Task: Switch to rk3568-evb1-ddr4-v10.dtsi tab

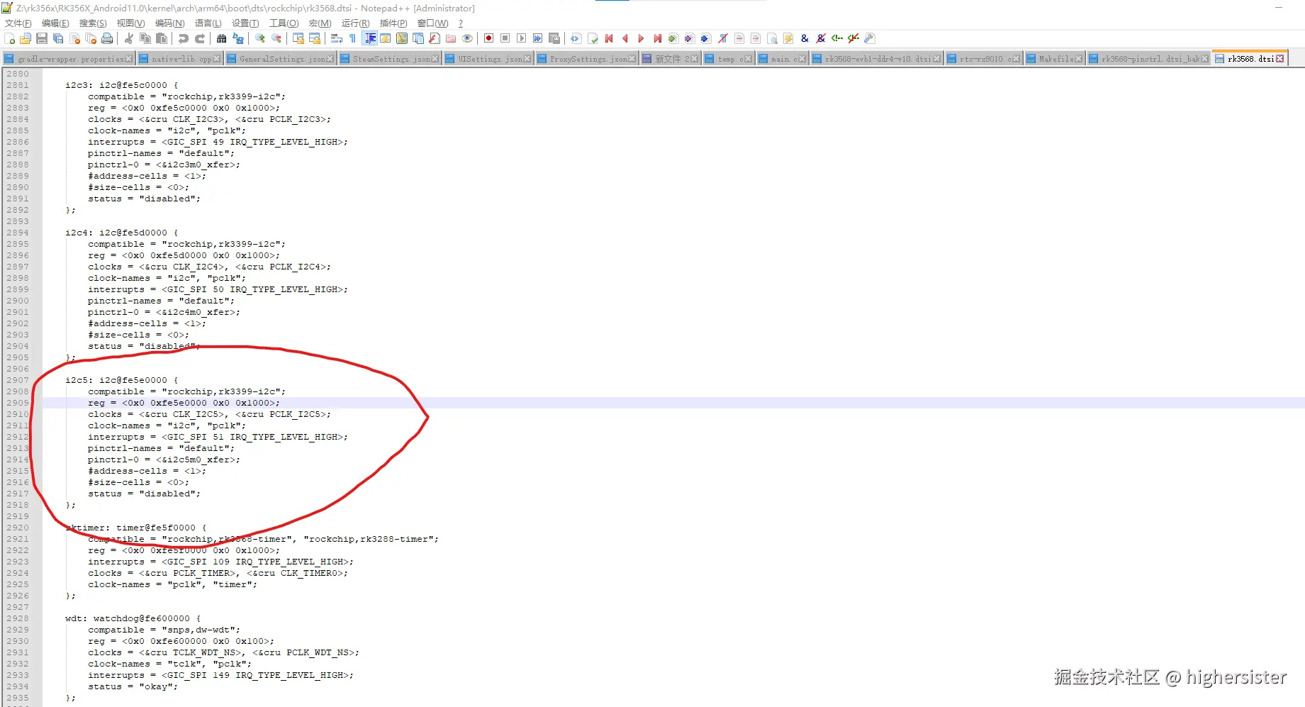Action: tap(876, 59)
